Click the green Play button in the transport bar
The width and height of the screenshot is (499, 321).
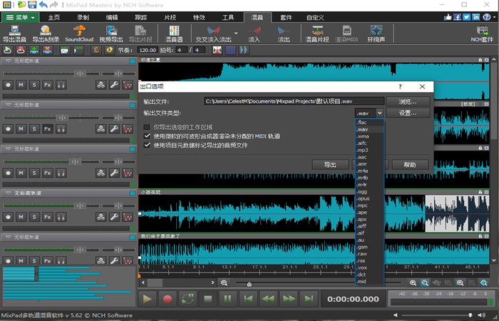(x=148, y=299)
